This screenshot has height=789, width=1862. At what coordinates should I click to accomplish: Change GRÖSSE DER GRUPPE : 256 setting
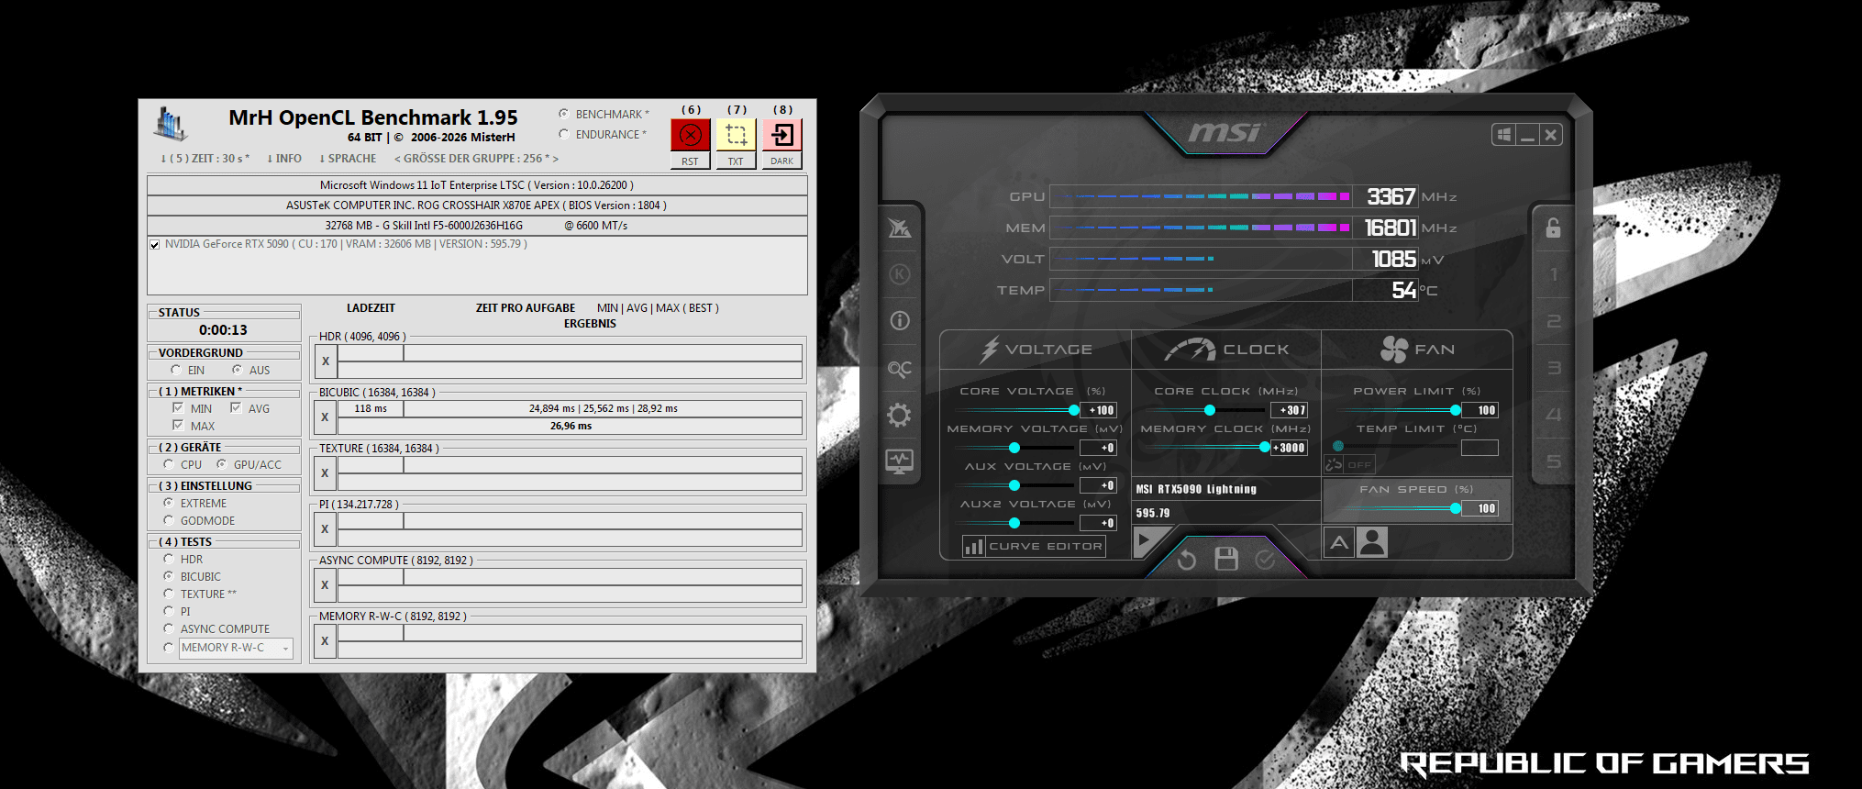476,159
